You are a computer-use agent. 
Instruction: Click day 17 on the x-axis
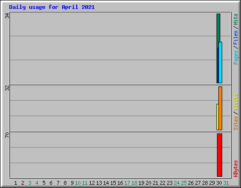[127, 183]
